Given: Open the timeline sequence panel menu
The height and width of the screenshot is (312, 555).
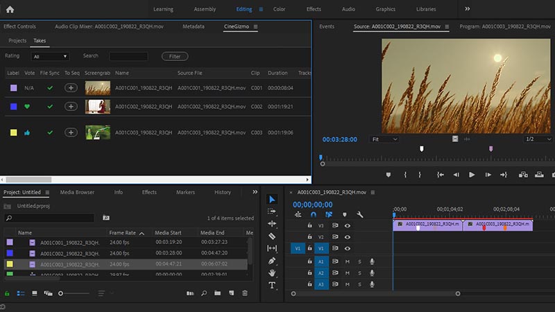Looking at the screenshot, I should (x=373, y=193).
